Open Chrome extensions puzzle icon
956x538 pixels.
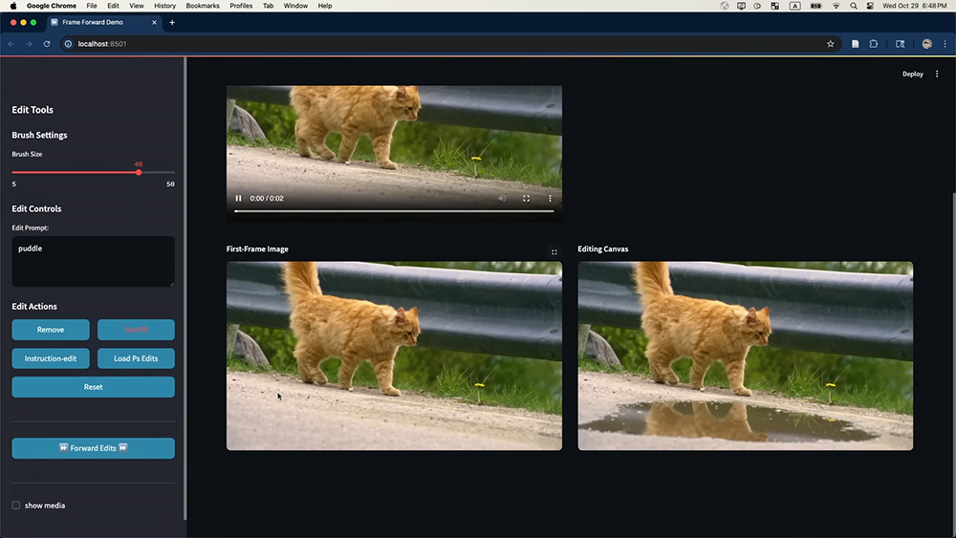[x=873, y=44]
